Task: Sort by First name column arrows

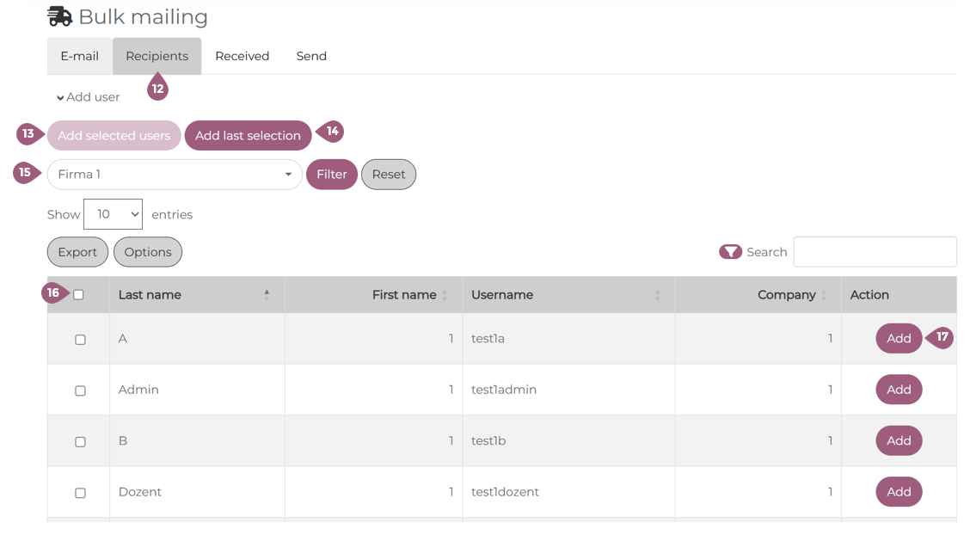Action: [x=445, y=295]
